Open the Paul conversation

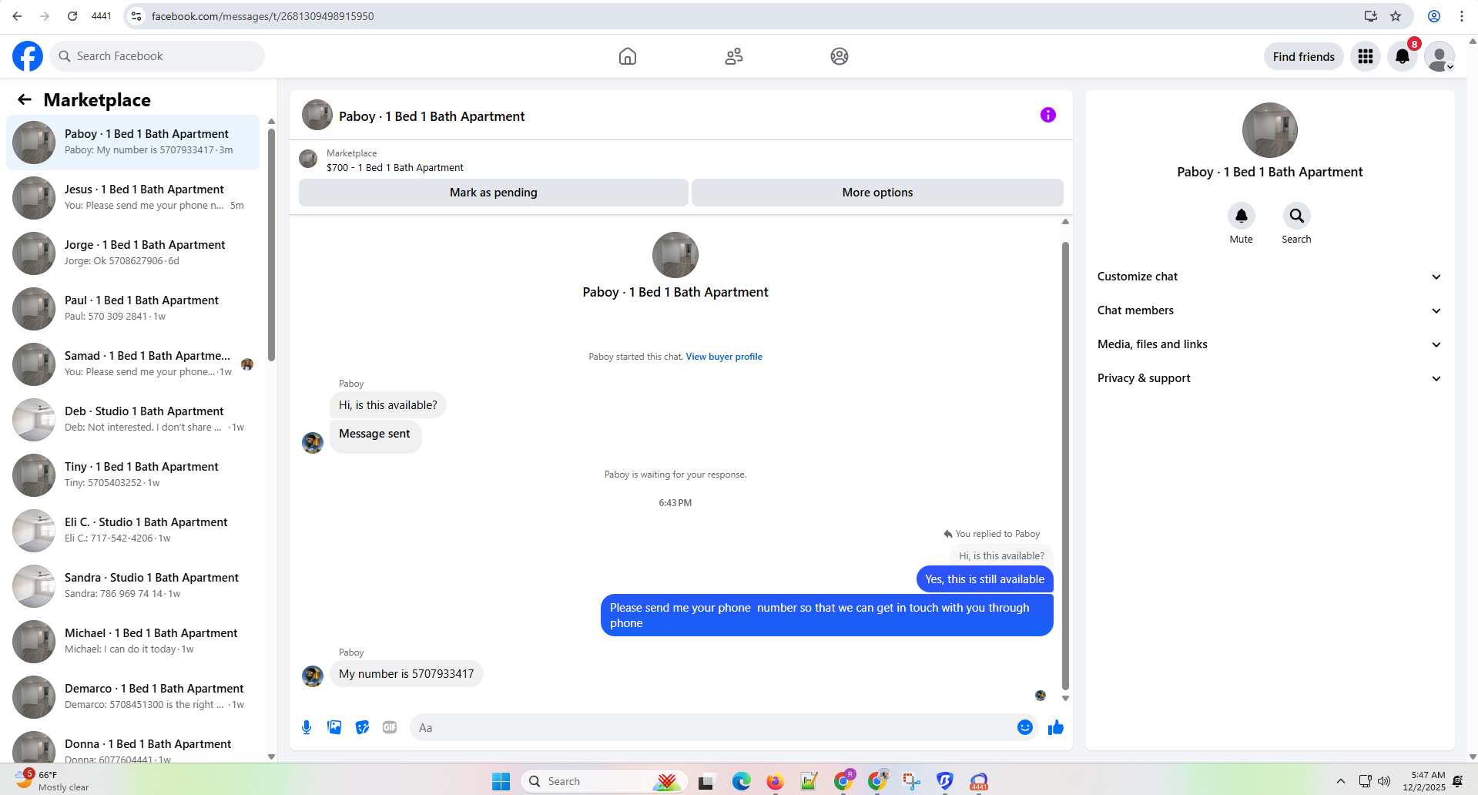[133, 309]
